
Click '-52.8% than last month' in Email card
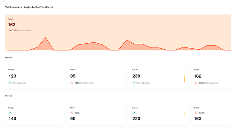click(x=209, y=83)
